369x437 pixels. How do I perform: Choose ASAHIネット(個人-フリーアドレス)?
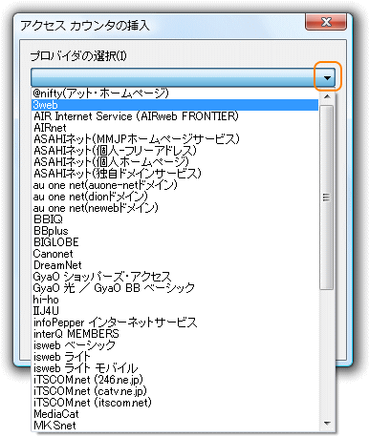click(x=175, y=151)
